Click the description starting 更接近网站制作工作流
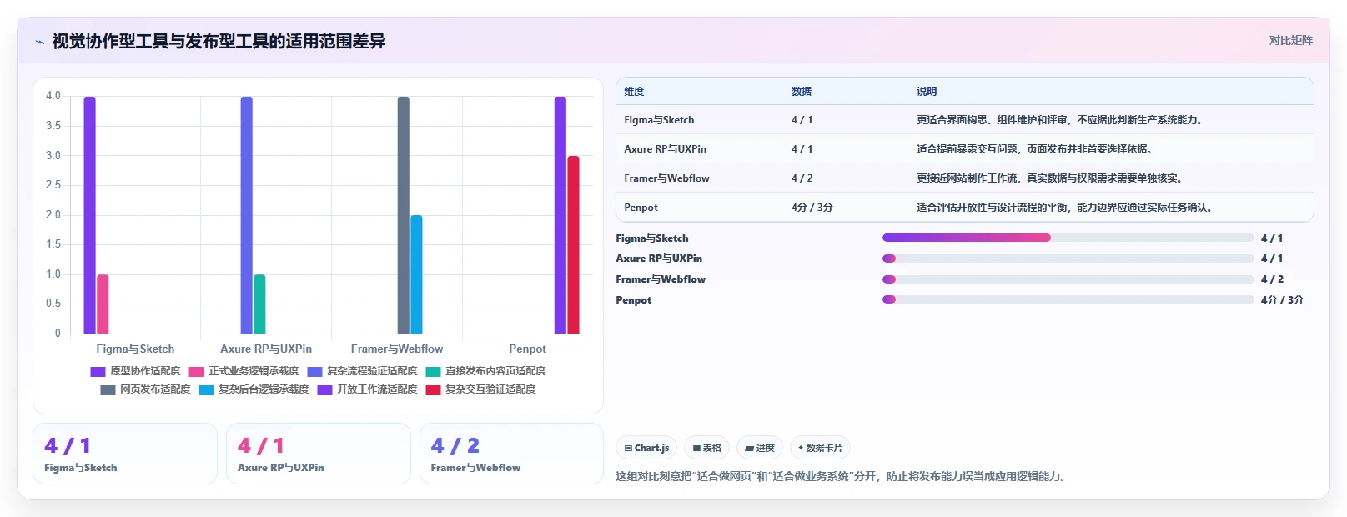 (x=1051, y=178)
